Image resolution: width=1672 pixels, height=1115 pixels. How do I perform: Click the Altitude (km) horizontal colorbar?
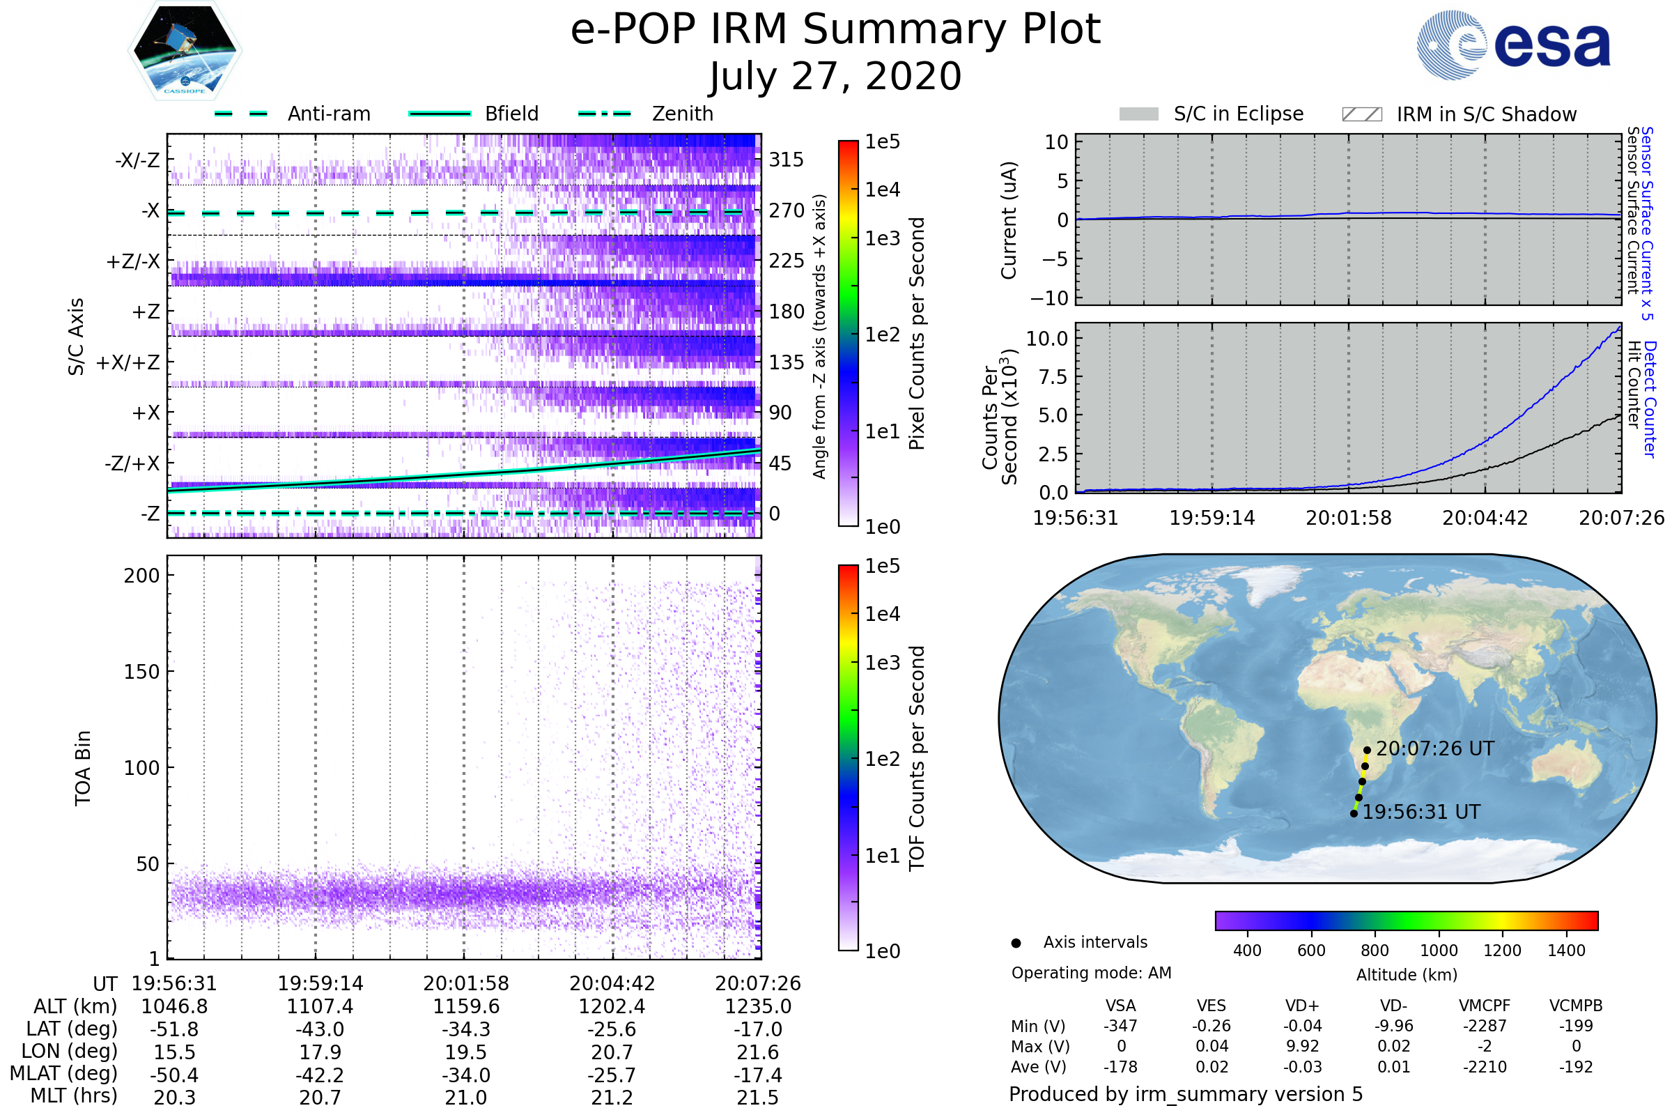pyautogui.click(x=1406, y=920)
